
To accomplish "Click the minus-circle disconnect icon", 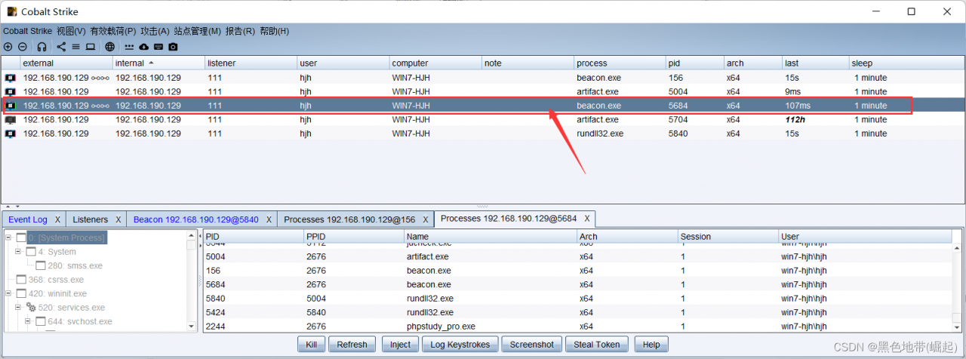I will pyautogui.click(x=22, y=47).
